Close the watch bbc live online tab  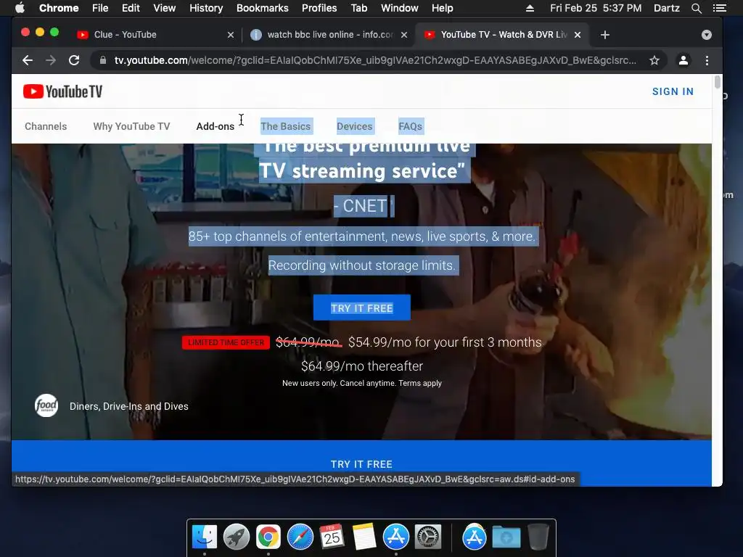(x=404, y=35)
